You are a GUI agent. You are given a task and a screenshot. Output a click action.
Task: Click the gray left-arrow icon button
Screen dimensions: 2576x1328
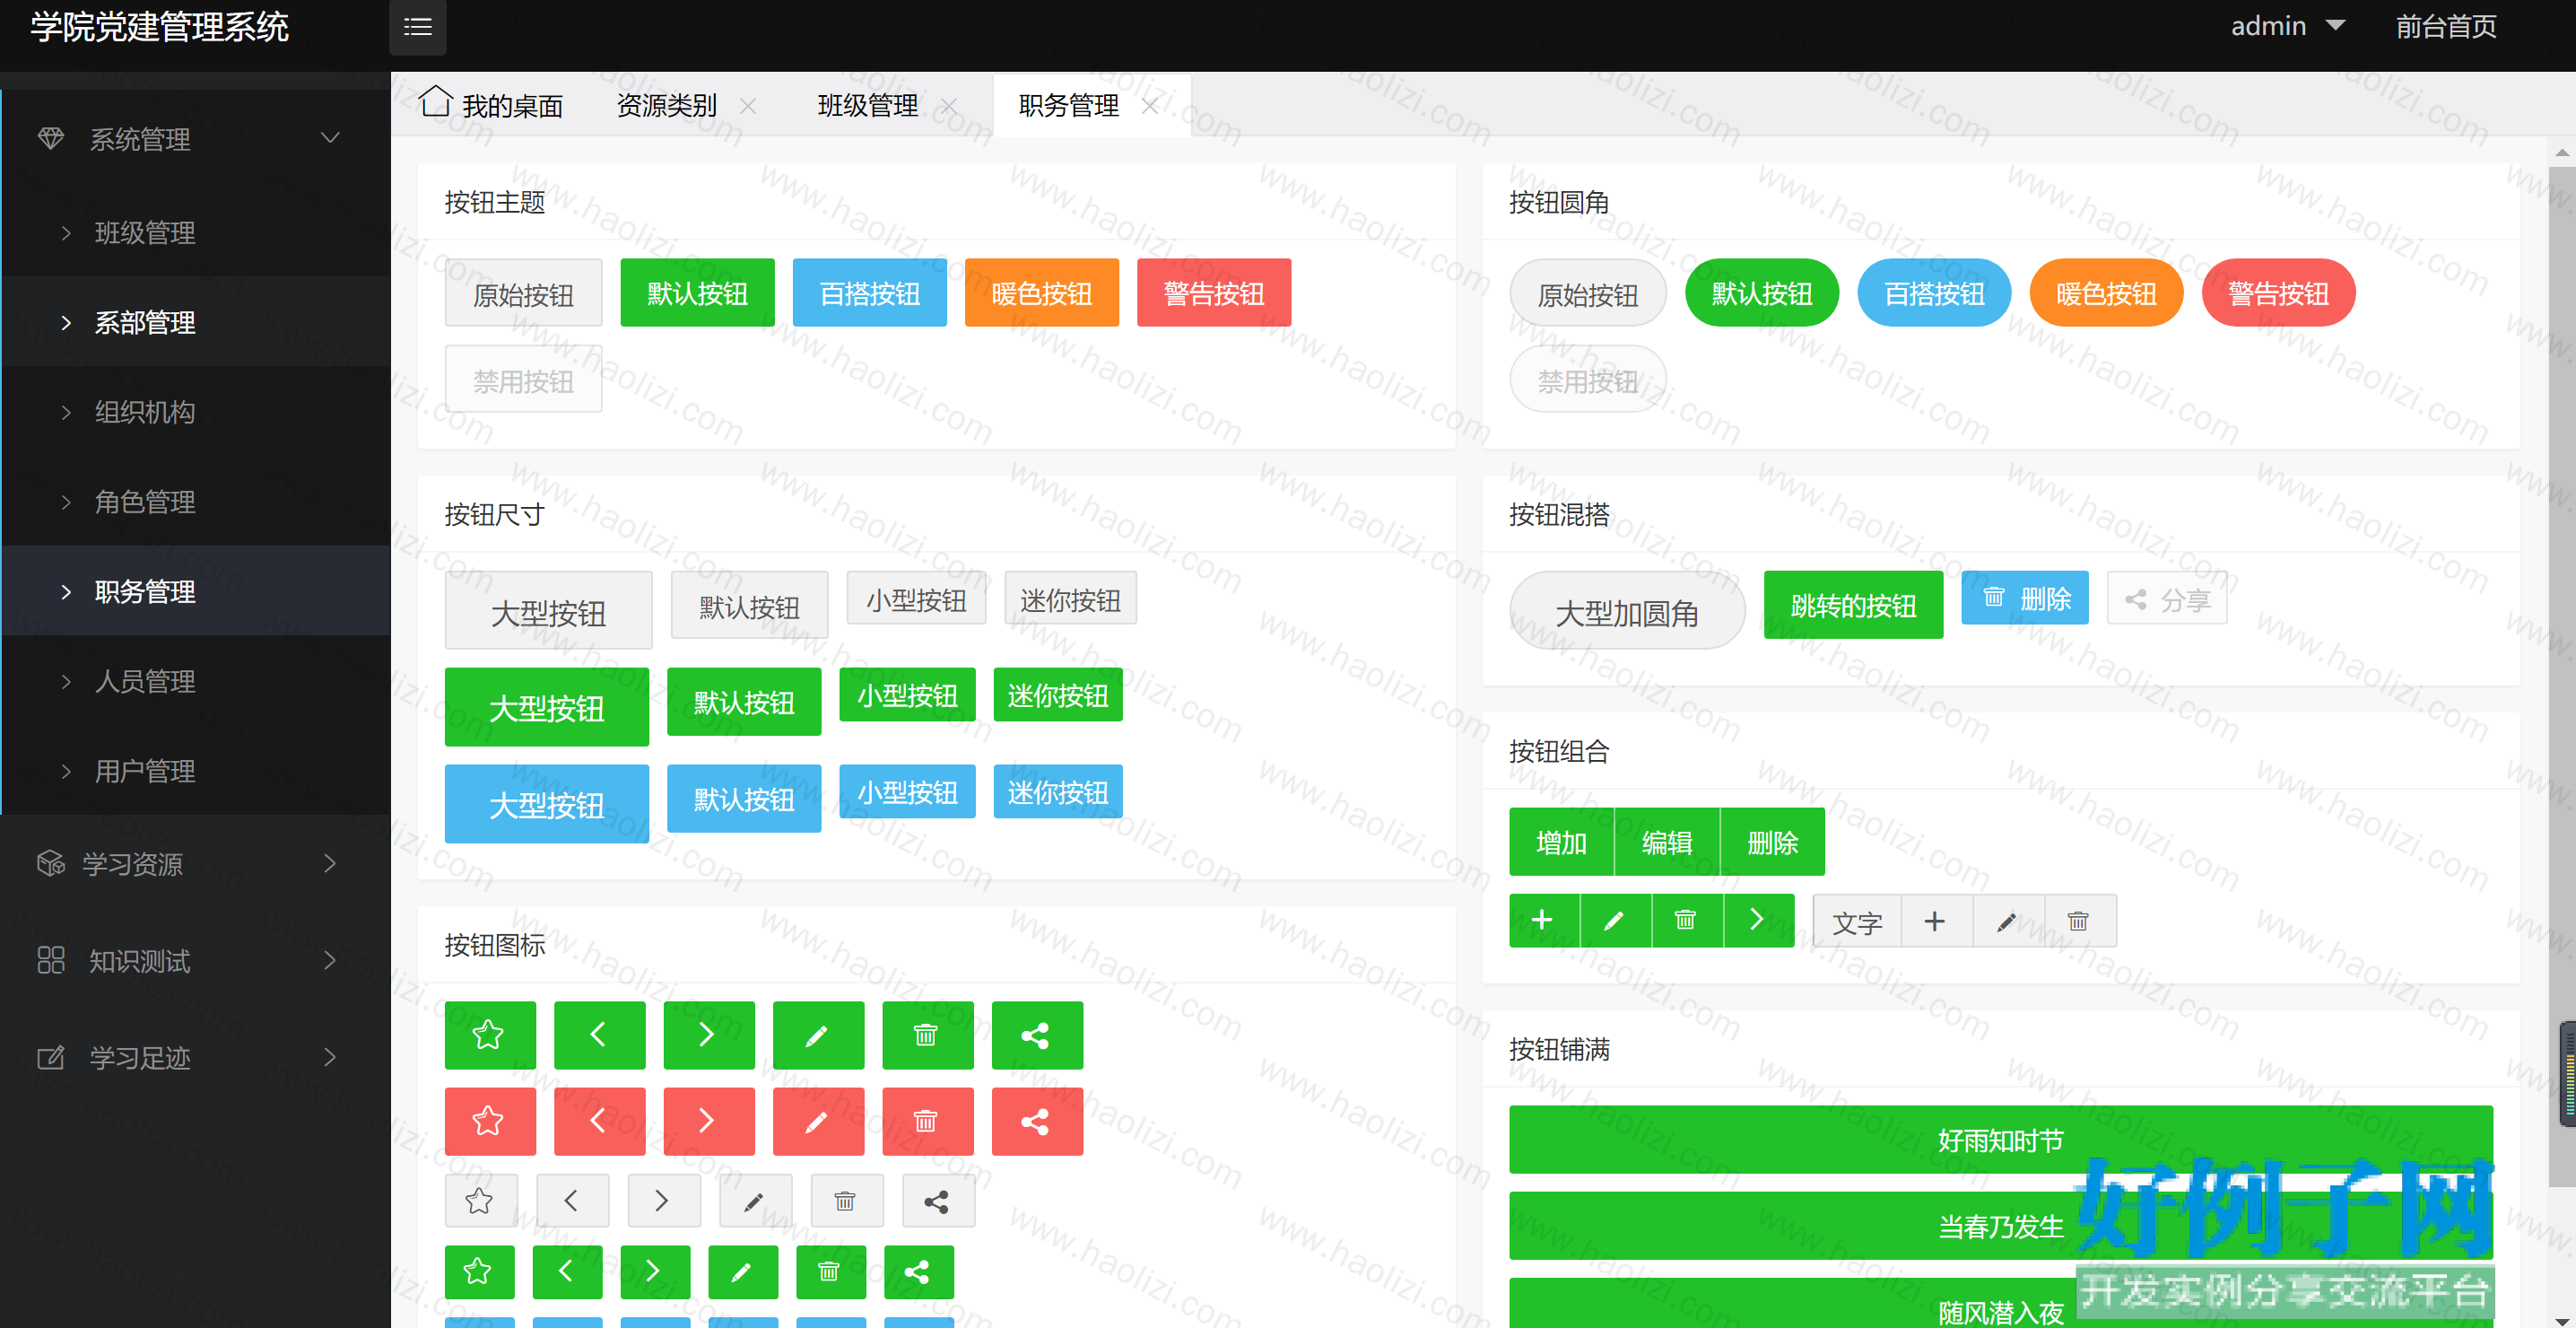[572, 1200]
